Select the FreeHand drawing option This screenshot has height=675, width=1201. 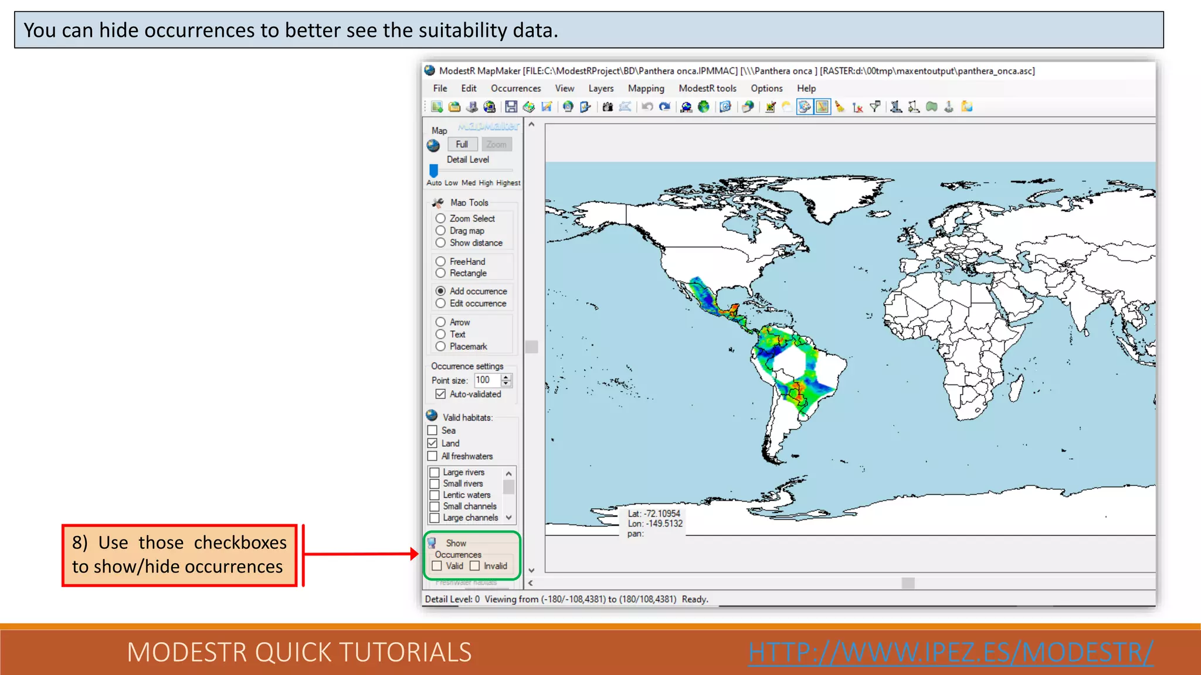[x=440, y=261]
